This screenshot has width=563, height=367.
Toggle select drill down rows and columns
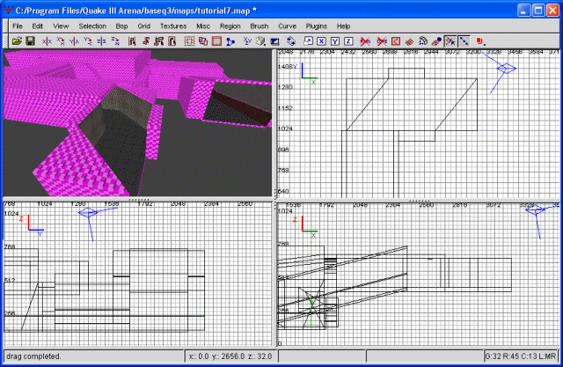coord(464,41)
